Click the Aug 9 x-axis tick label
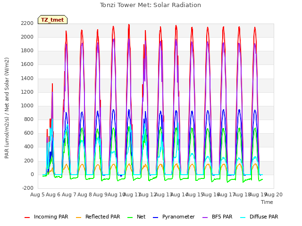302x226 pixels. point(100,194)
